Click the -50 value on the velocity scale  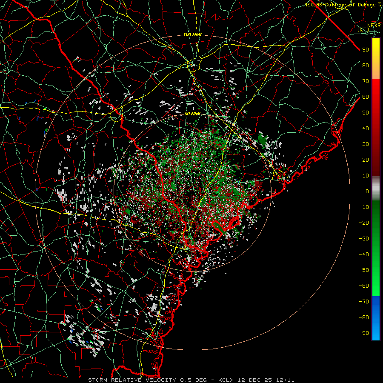pyautogui.click(x=364, y=270)
